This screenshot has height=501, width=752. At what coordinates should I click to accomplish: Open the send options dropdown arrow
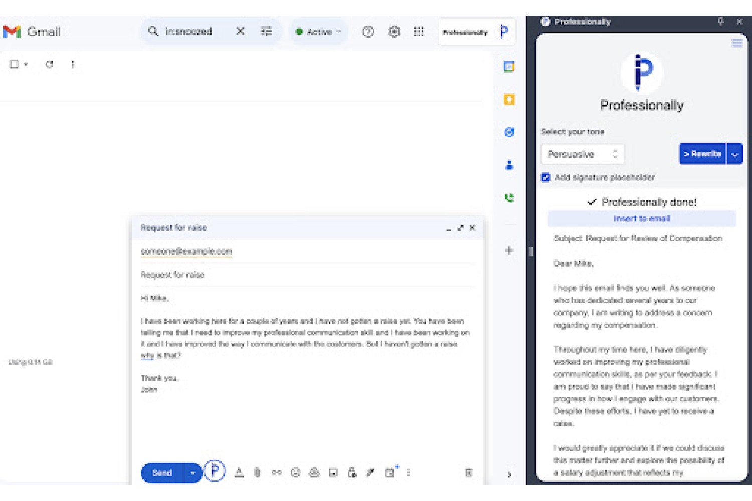pyautogui.click(x=193, y=473)
